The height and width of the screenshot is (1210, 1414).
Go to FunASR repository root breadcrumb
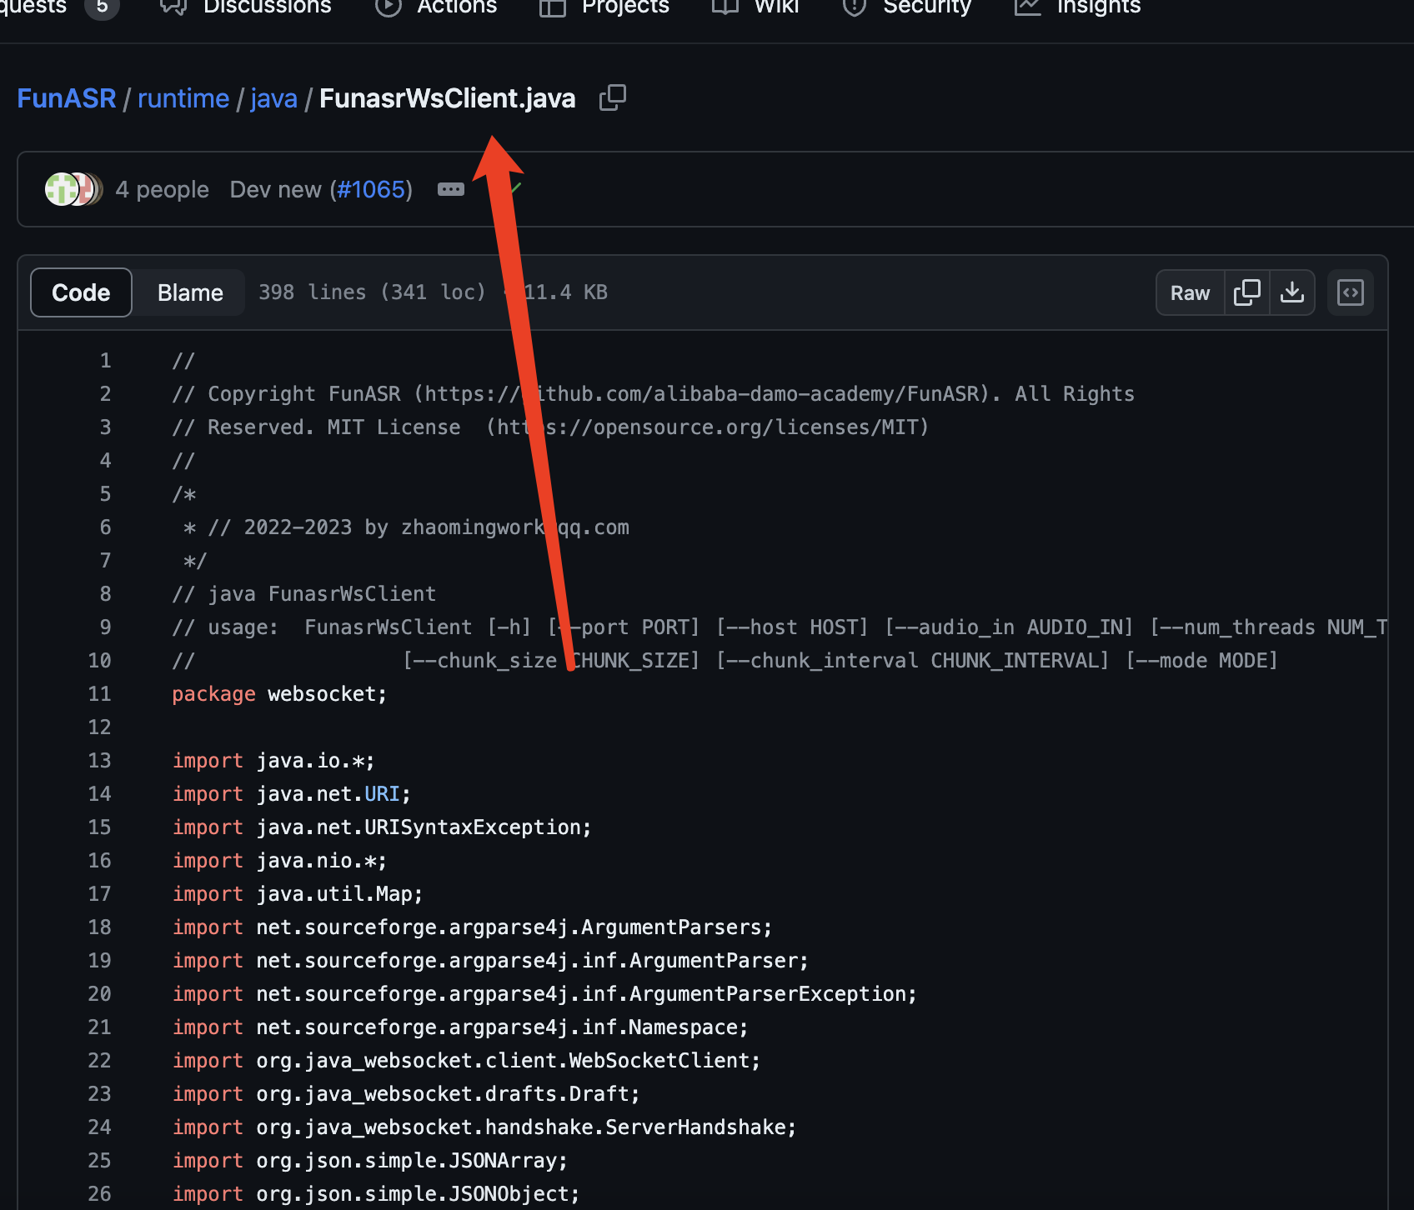tap(67, 98)
